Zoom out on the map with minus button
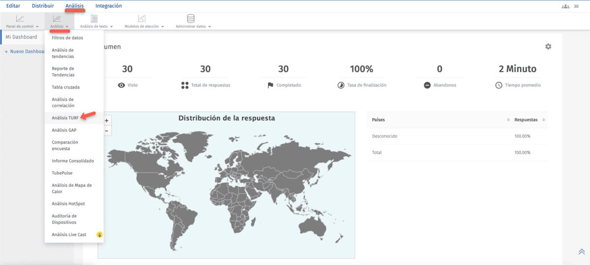The image size is (590, 265). tap(106, 131)
